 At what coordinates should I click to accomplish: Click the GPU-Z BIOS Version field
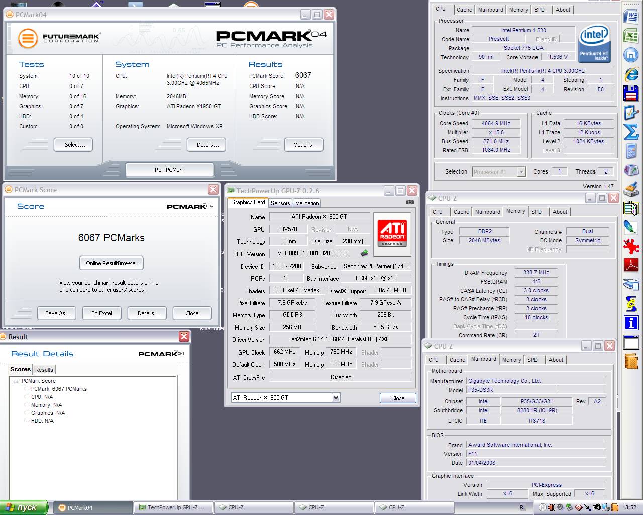[x=313, y=253]
